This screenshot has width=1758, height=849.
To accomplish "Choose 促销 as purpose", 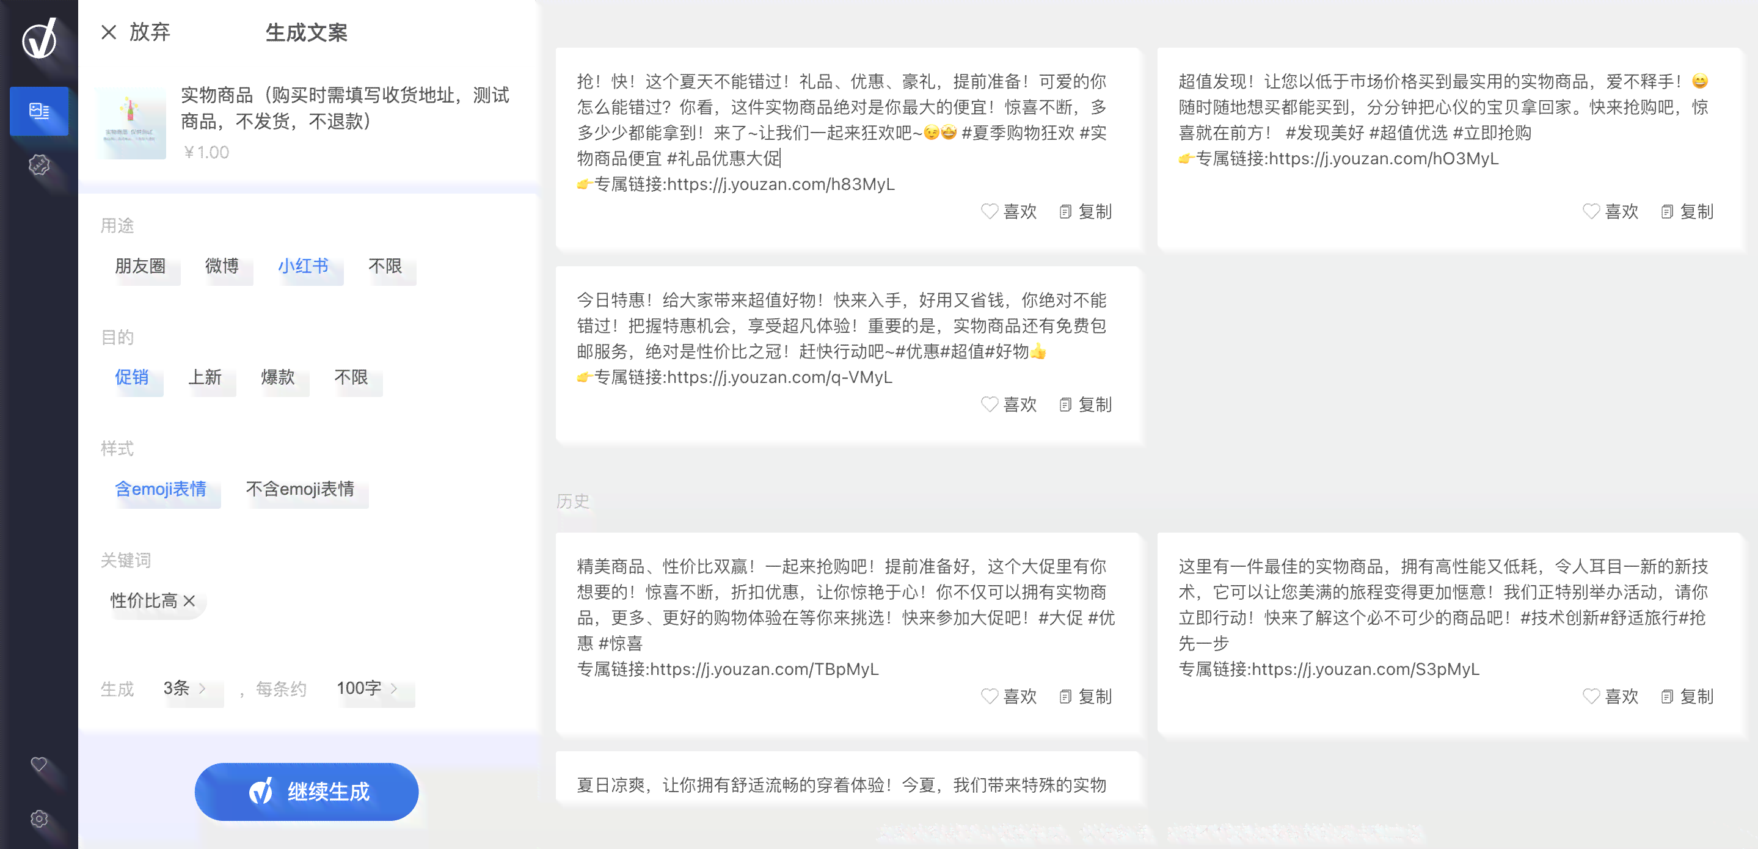I will [132, 377].
